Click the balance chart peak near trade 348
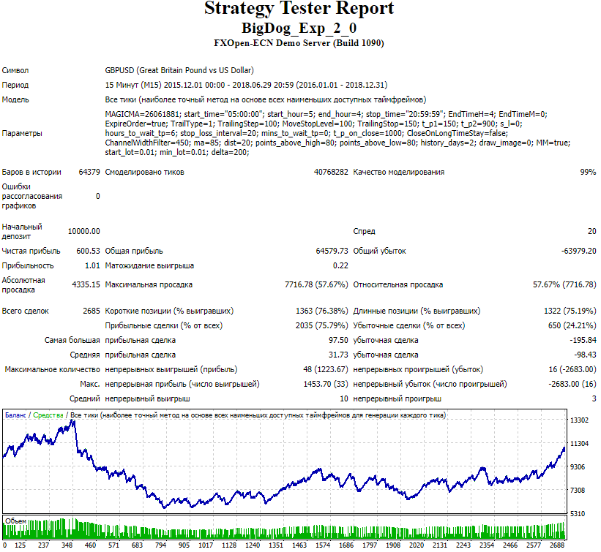The width and height of the screenshot is (601, 552). pyautogui.click(x=72, y=421)
